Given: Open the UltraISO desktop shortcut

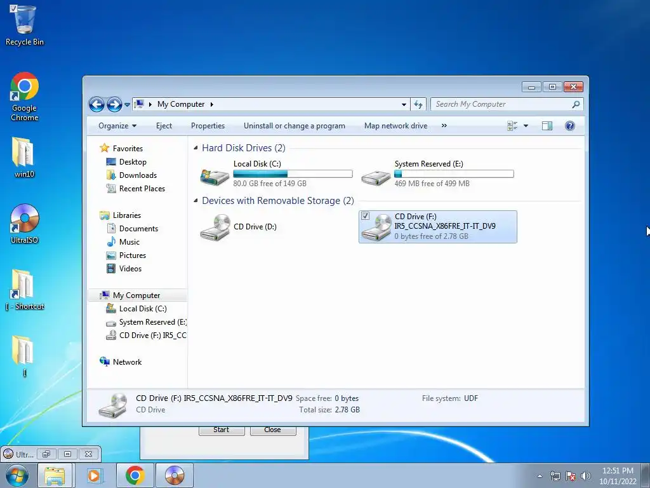Looking at the screenshot, I should point(24,224).
